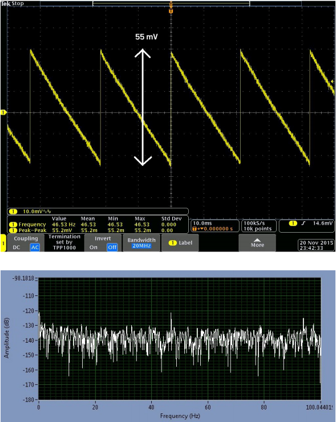Click the channel 1 badge next to Peak-Peak
336x422 pixels.
[x=13, y=230]
